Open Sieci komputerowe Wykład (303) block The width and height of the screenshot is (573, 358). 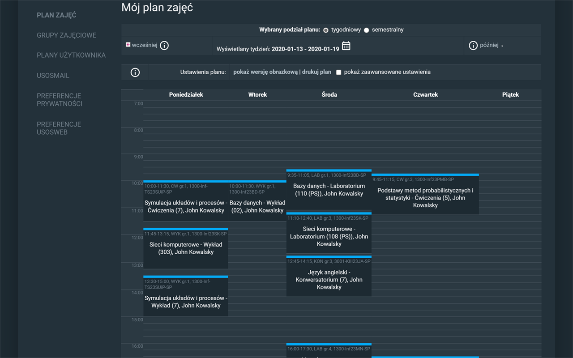(186, 248)
